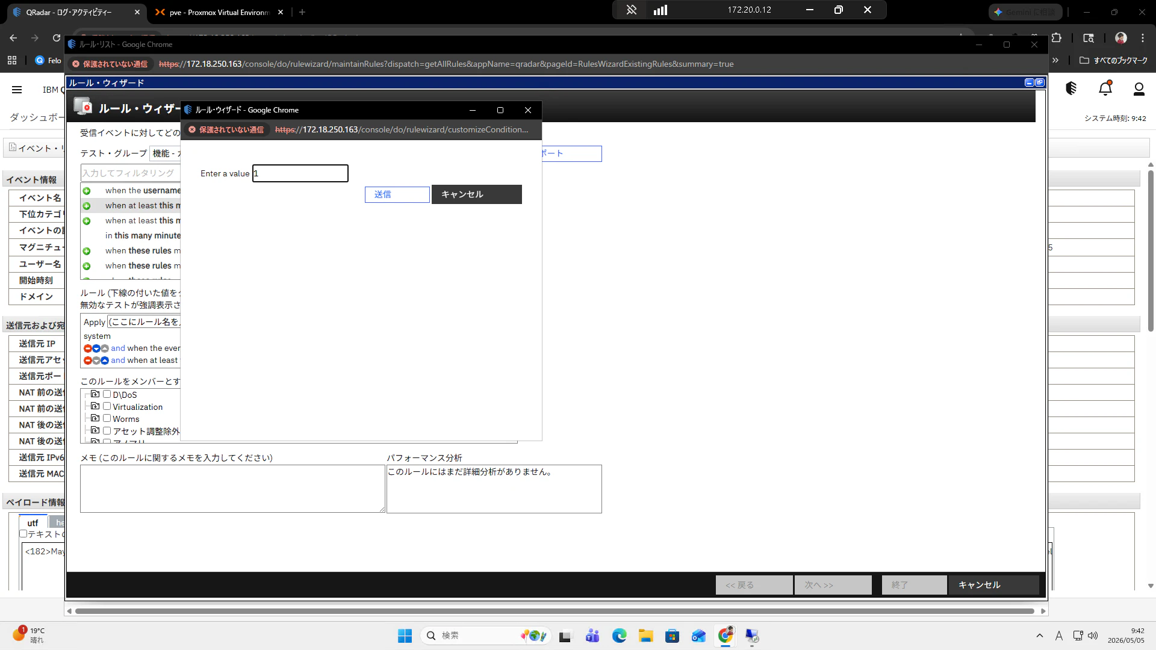Open Microsoft Store from taskbar
The width and height of the screenshot is (1156, 650).
tap(672, 636)
